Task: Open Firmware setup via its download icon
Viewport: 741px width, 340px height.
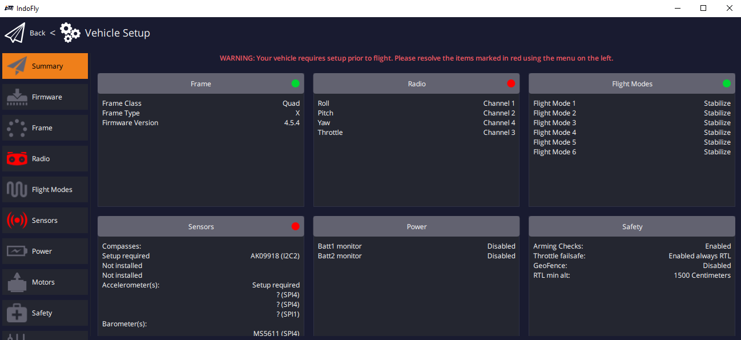Action: [17, 97]
